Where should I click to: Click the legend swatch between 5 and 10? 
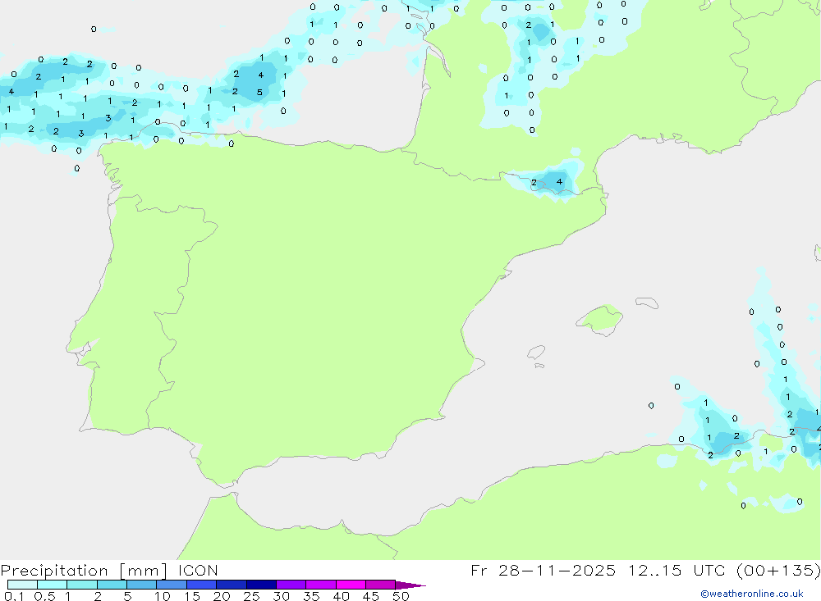click(141, 585)
